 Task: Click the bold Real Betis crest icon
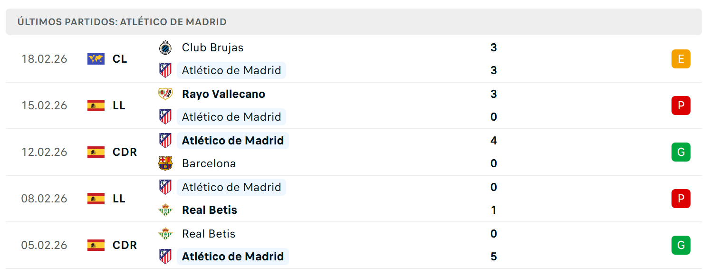pos(165,210)
